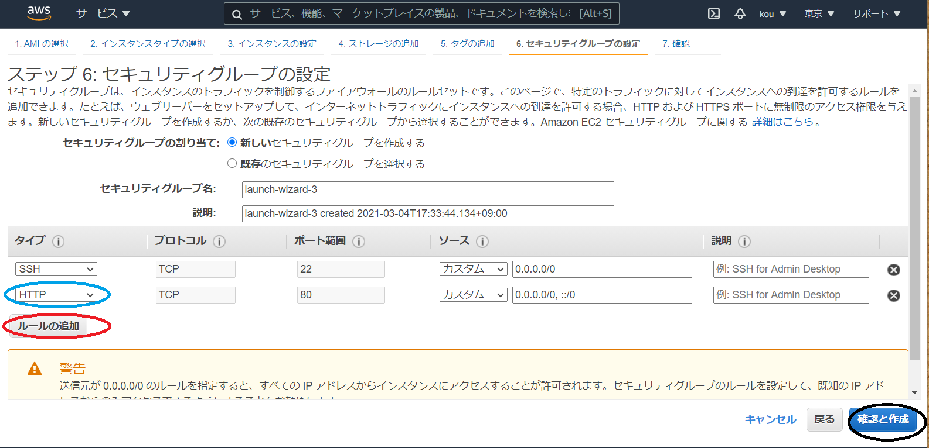Screen dimensions: 929x448
Task: Edit HTTP source CIDR 0.0.0.0/0, ::/0 field
Action: (602, 295)
